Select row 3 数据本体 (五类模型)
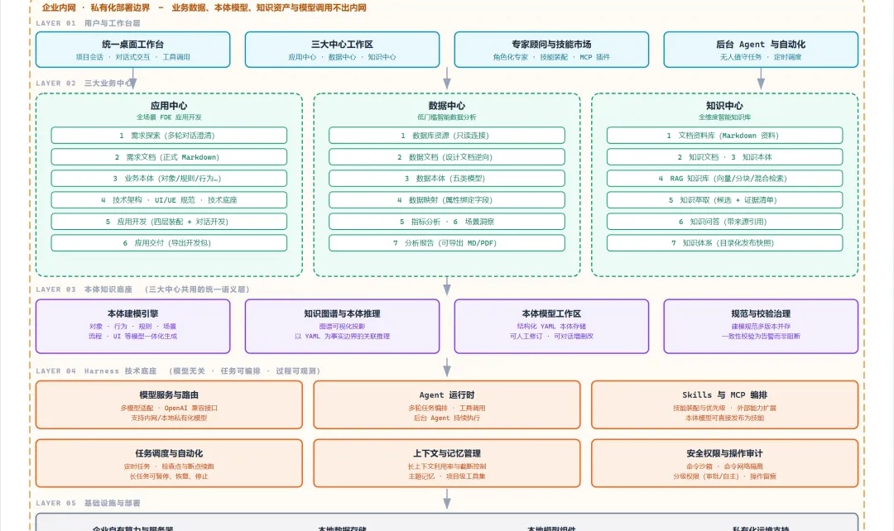The image size is (894, 531). pos(446,179)
